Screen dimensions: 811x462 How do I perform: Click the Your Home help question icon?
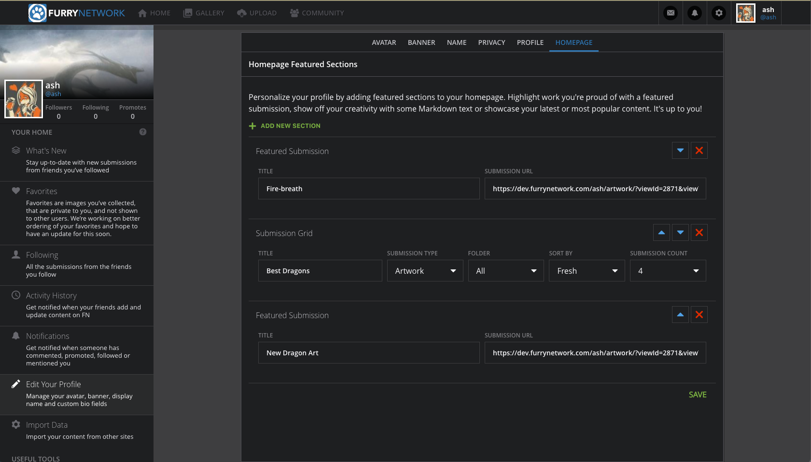[143, 132]
